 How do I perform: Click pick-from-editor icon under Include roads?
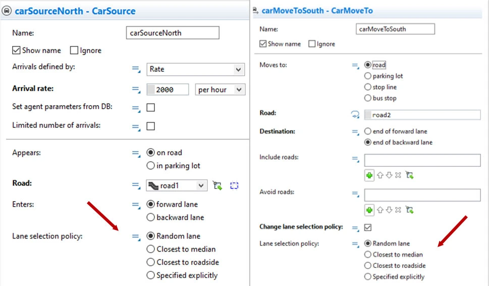tap(409, 175)
